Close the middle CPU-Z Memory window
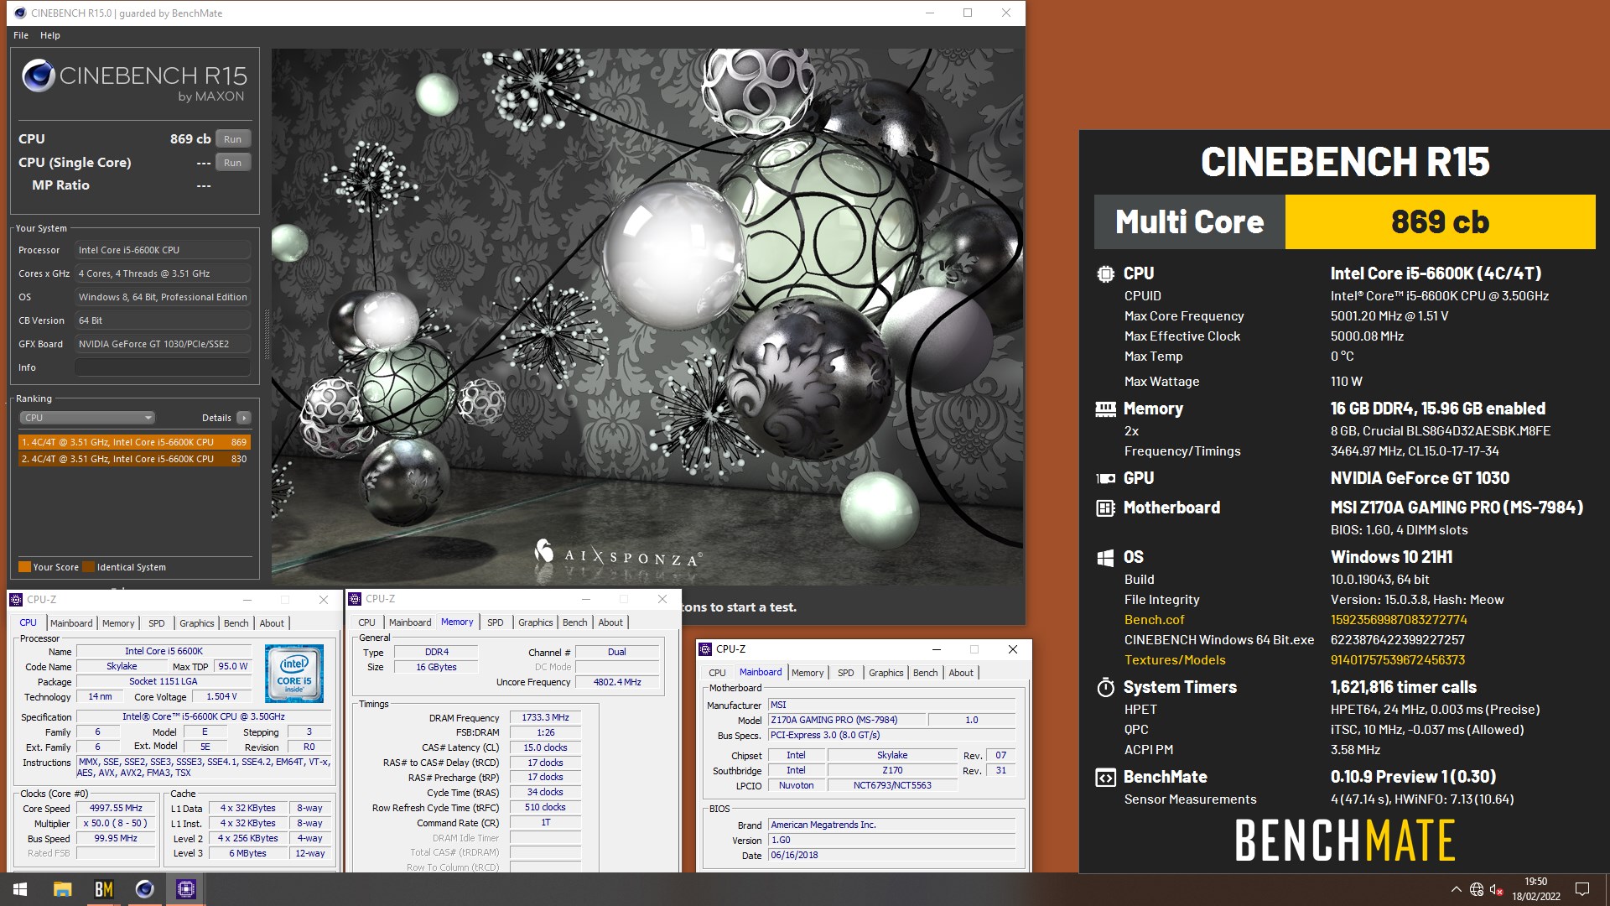Image resolution: width=1610 pixels, height=906 pixels. (662, 599)
